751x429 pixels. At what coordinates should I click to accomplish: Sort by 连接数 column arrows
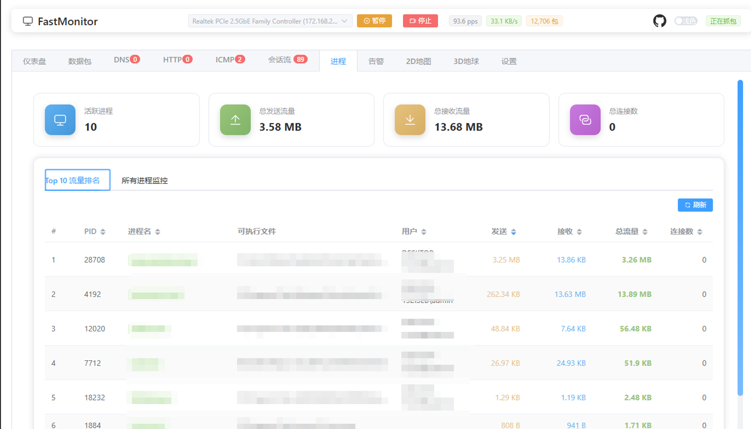tap(700, 232)
